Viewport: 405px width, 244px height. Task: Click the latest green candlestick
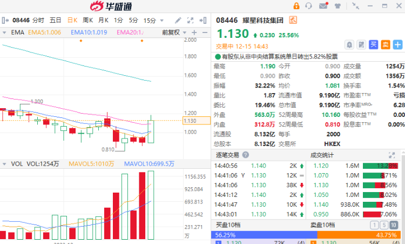click(151, 129)
